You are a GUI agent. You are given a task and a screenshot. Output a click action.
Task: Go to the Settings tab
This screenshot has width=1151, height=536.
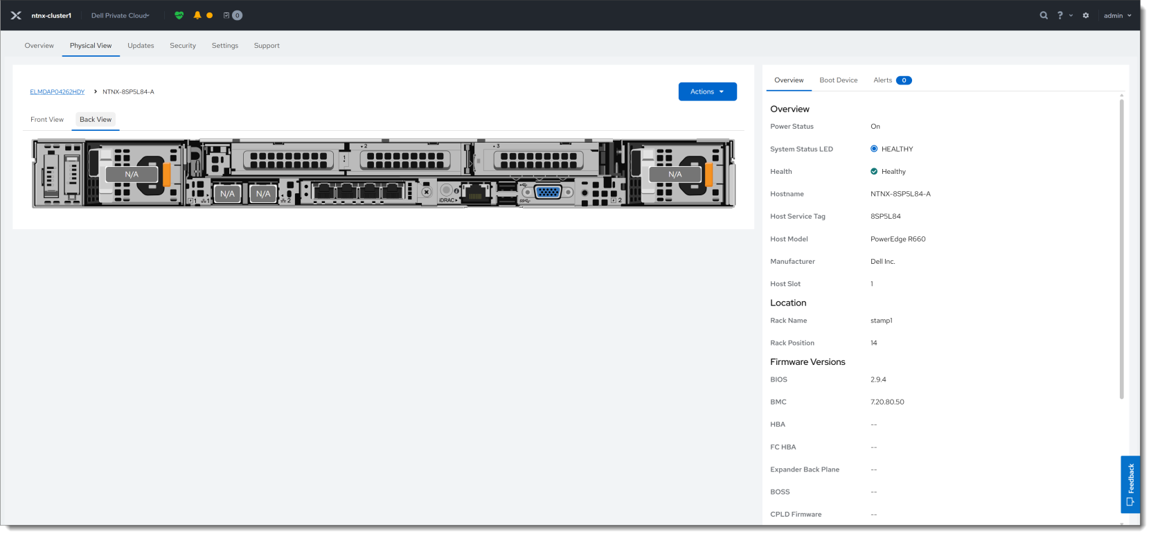[225, 46]
